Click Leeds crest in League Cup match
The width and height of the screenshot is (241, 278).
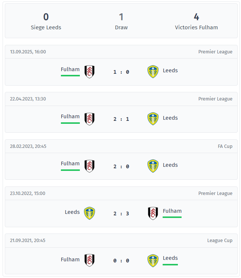coord(153,260)
